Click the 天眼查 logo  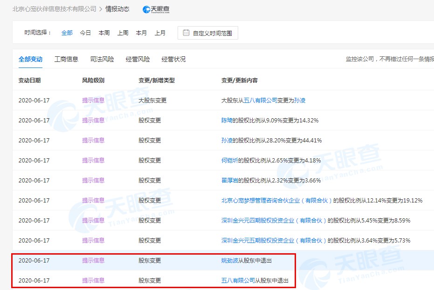156,9
